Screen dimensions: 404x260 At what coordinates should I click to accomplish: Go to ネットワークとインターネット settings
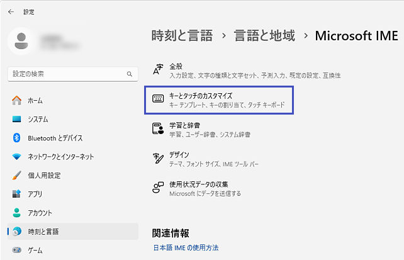pos(60,157)
